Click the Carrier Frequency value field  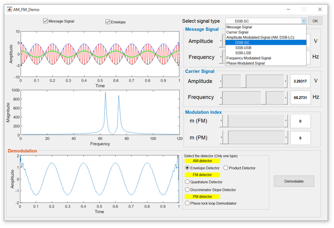point(300,97)
